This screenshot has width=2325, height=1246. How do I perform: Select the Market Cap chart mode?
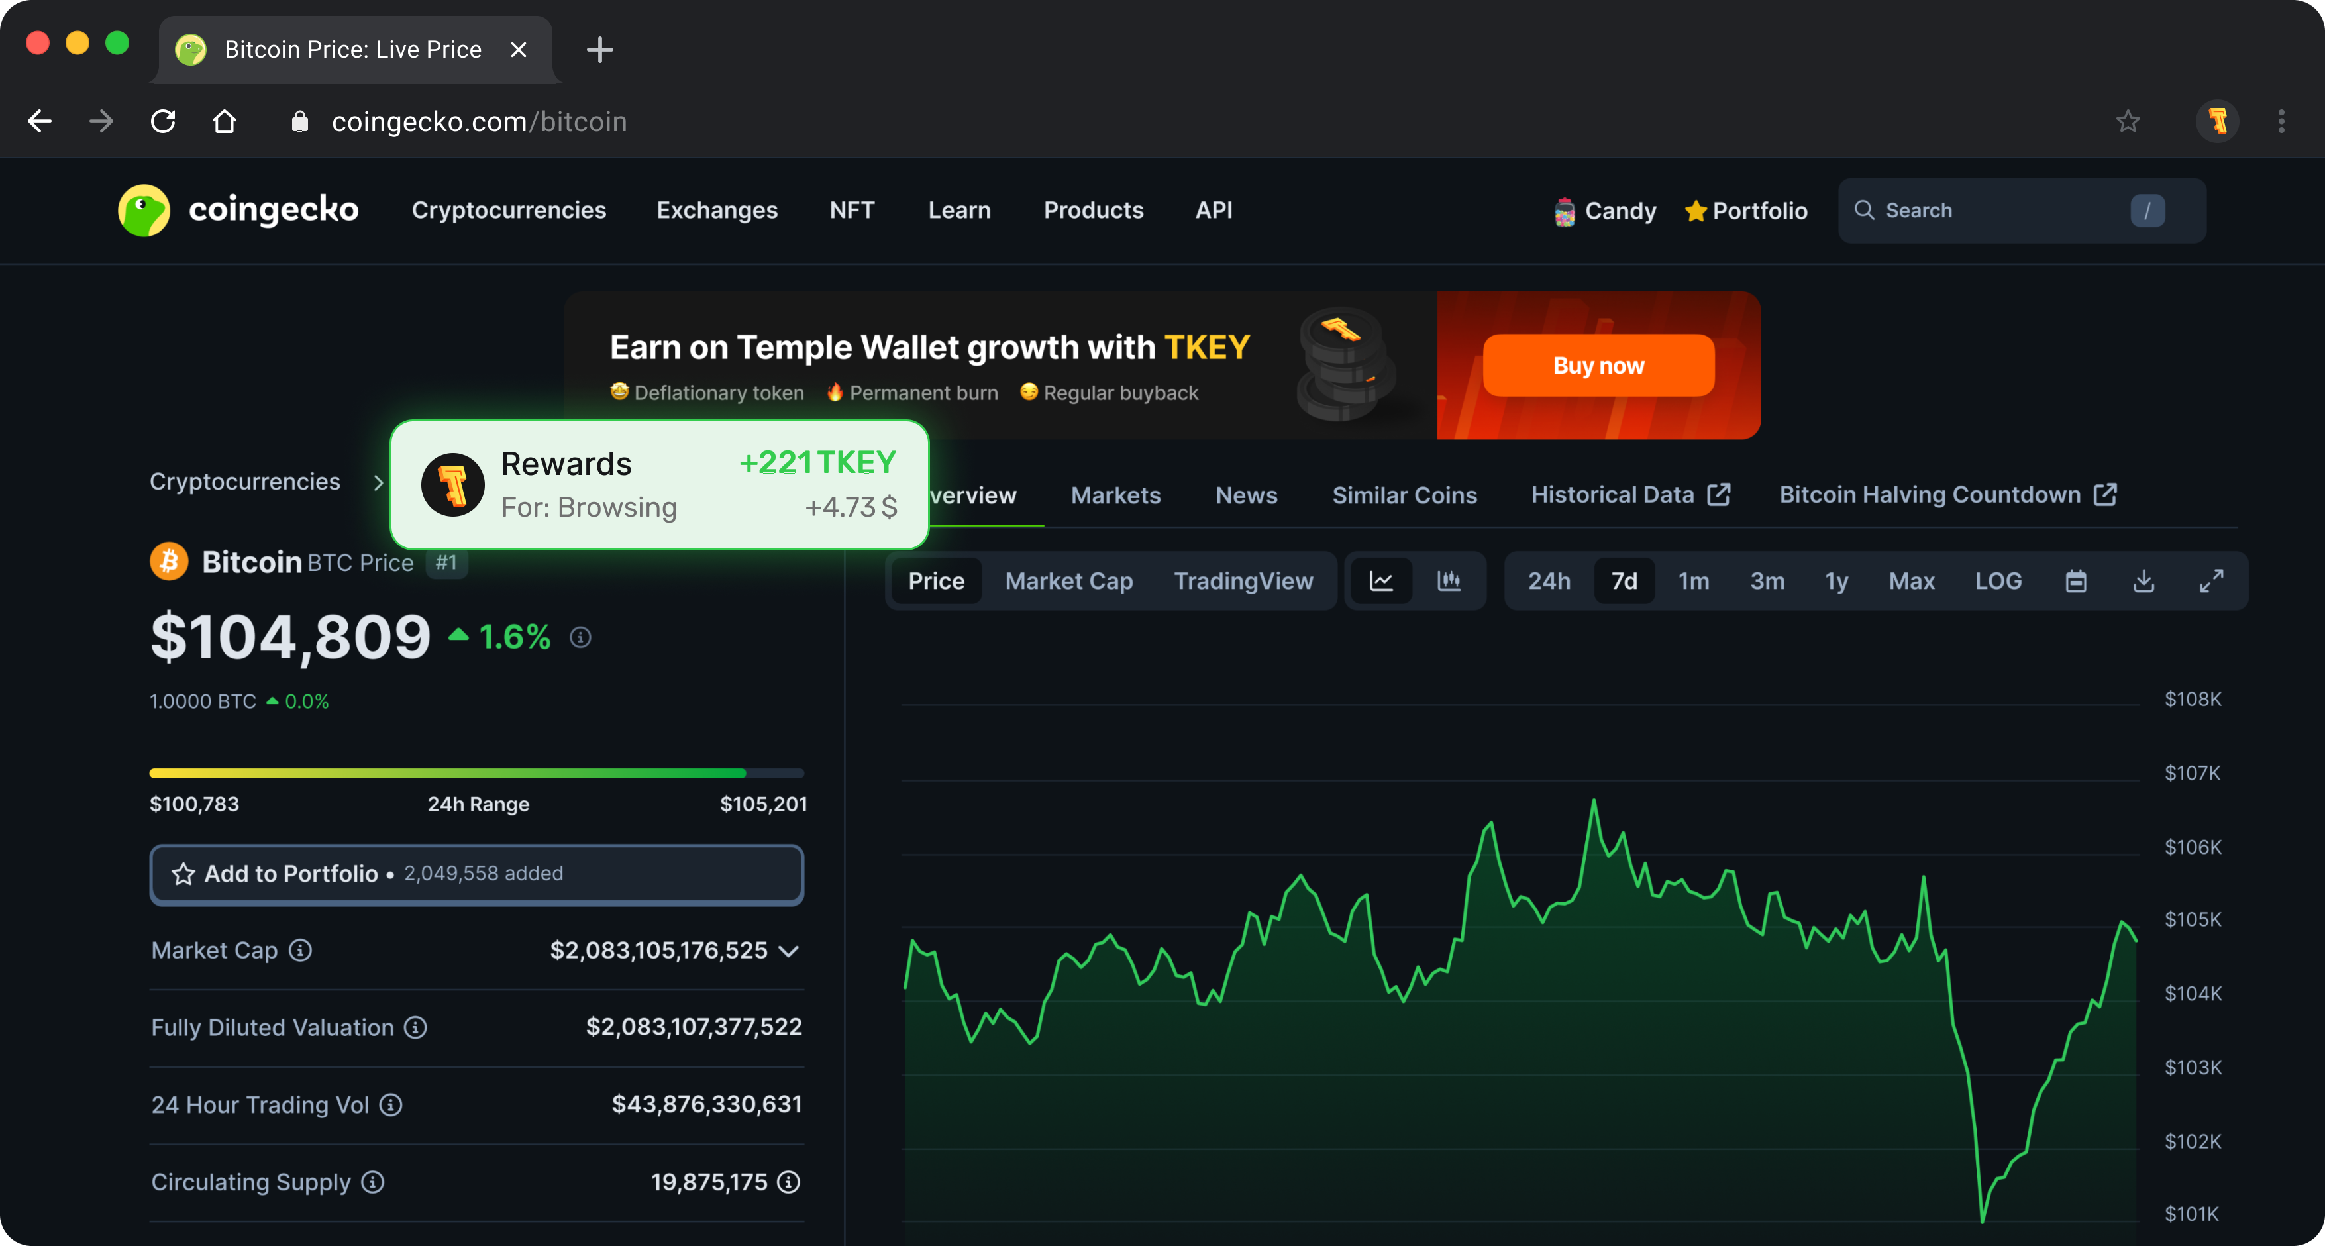[1068, 580]
